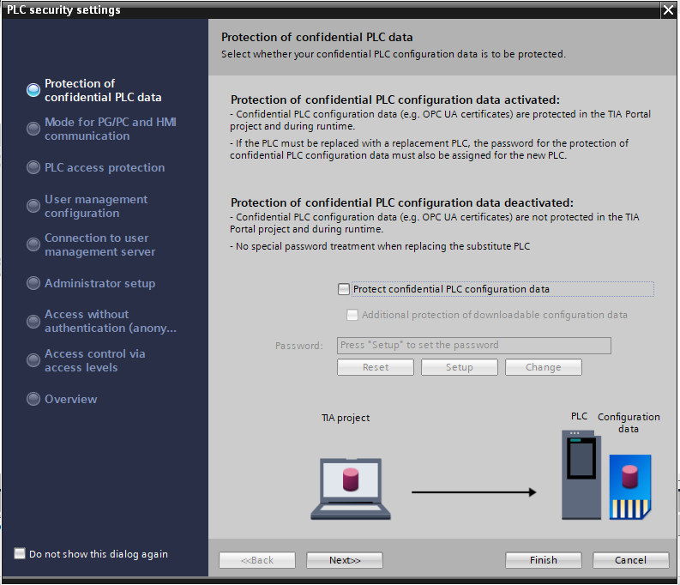Viewport: 680px width, 585px height.
Task: Select User management configuration step bullet
Action: click(x=33, y=206)
